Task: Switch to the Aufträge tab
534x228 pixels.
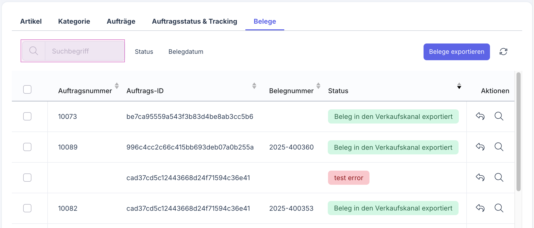Action: [x=121, y=21]
